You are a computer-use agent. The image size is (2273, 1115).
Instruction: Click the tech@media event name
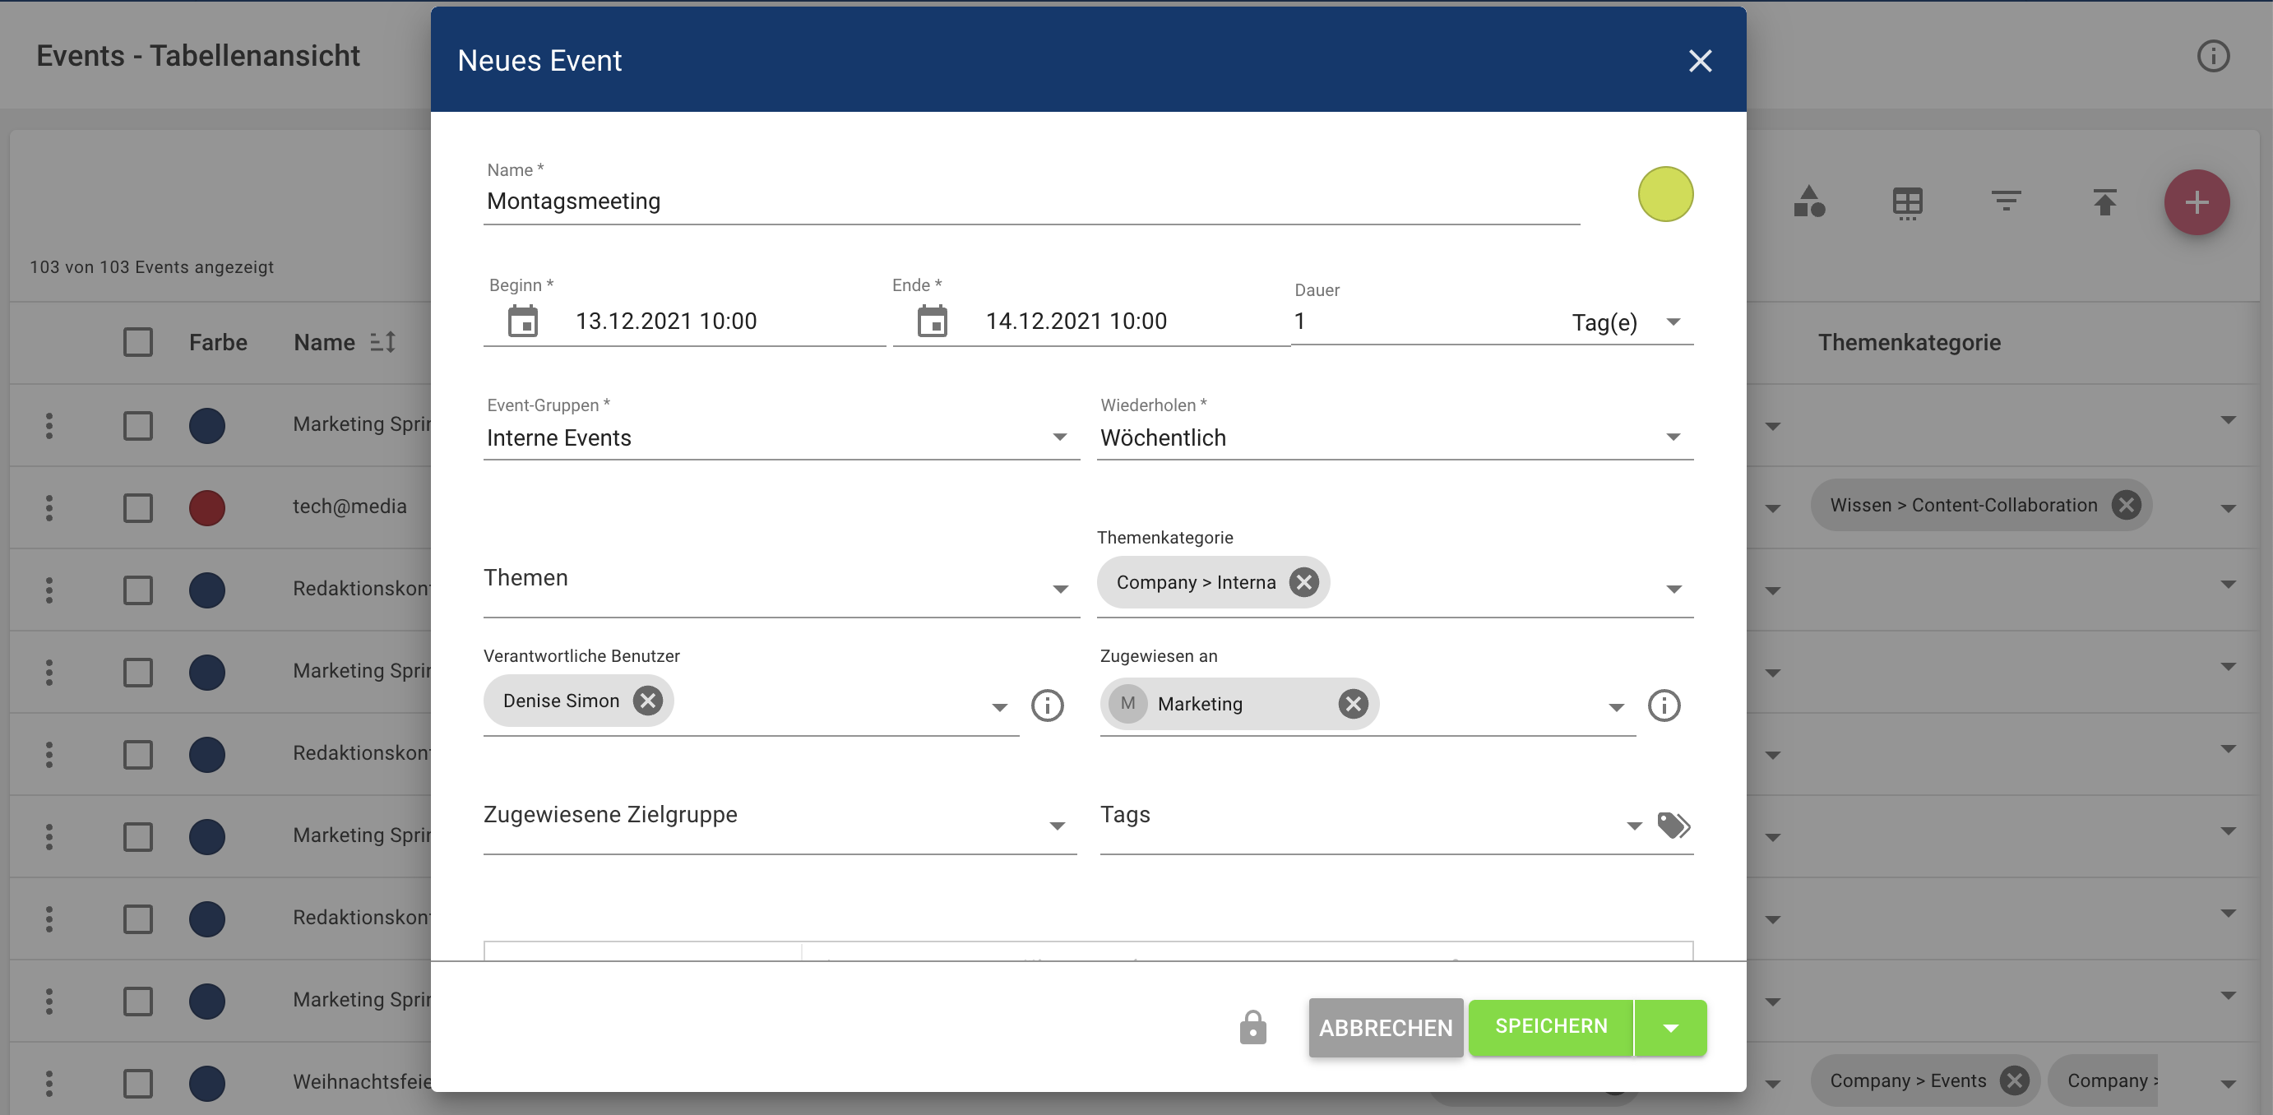350,507
